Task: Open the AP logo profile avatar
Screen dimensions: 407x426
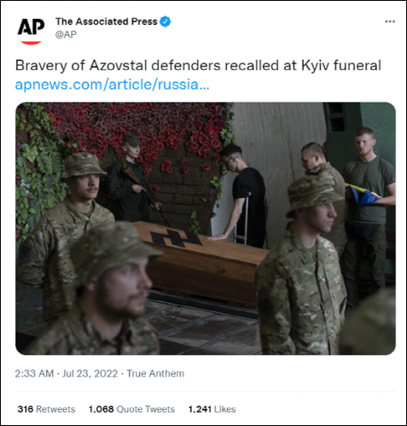Action: coord(31,30)
